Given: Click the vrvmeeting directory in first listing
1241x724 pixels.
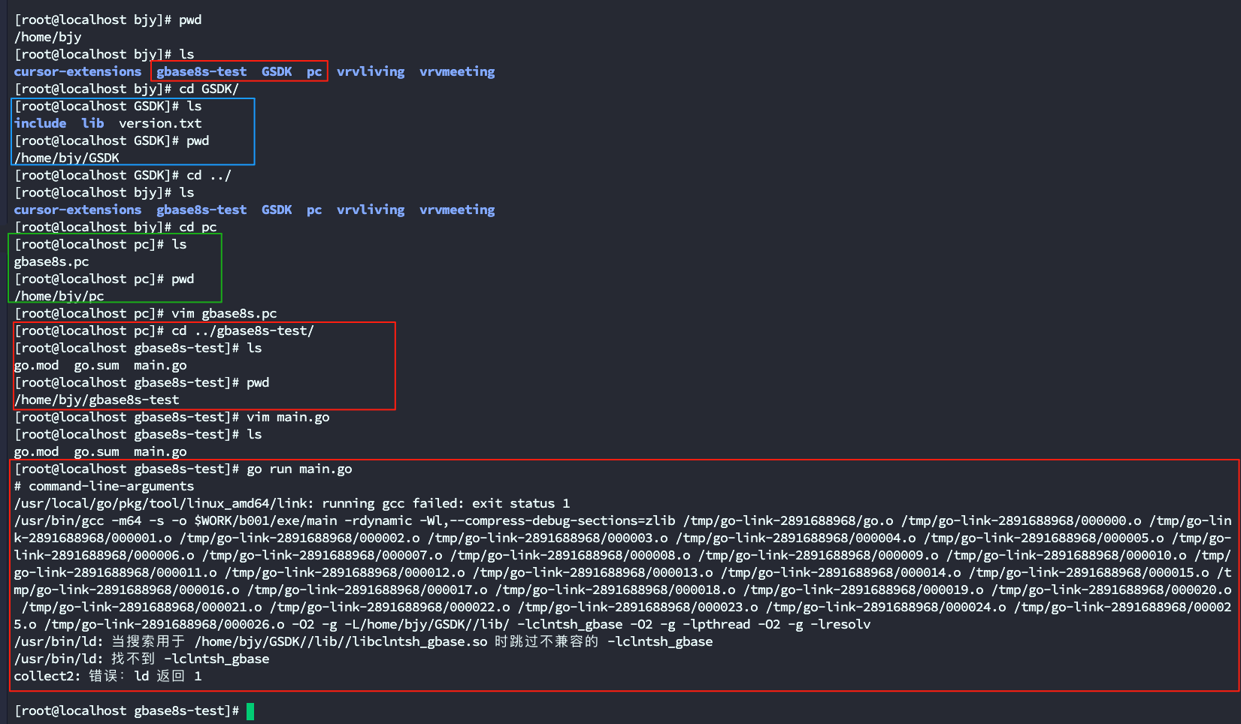Looking at the screenshot, I should (457, 71).
